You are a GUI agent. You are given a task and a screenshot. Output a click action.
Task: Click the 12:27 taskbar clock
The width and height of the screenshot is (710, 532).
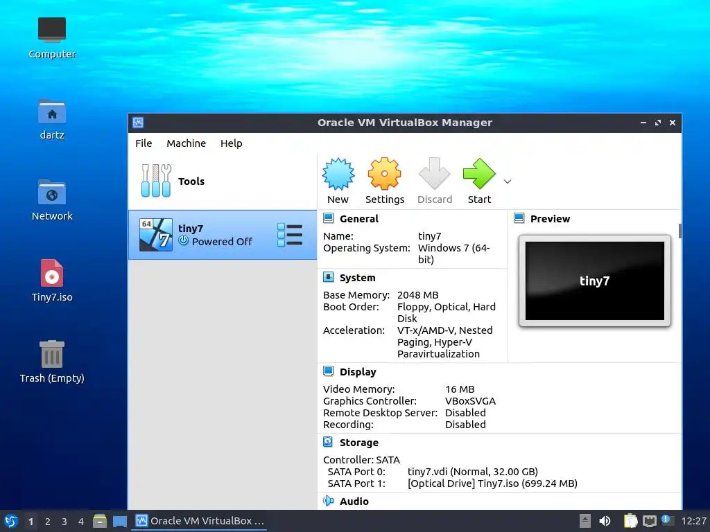tap(693, 521)
